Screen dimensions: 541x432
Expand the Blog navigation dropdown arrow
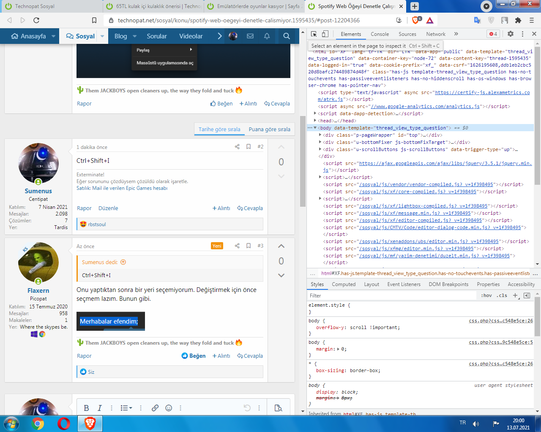click(x=135, y=36)
